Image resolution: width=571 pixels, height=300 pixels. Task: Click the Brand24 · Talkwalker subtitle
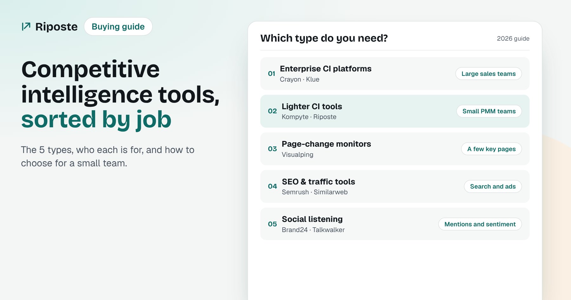pyautogui.click(x=313, y=230)
